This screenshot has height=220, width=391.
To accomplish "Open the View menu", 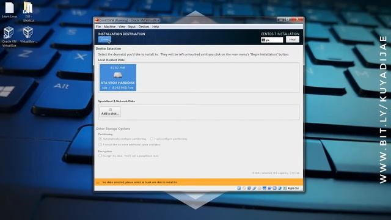I will tap(122, 27).
